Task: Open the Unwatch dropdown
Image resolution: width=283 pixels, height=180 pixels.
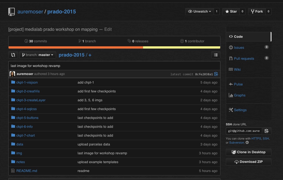Action: click(x=199, y=12)
